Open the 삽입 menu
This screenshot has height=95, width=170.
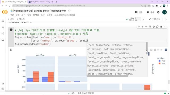click(29, 15)
